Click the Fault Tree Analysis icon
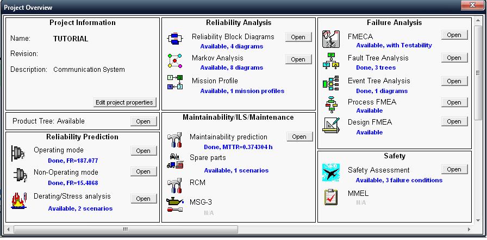 click(331, 61)
